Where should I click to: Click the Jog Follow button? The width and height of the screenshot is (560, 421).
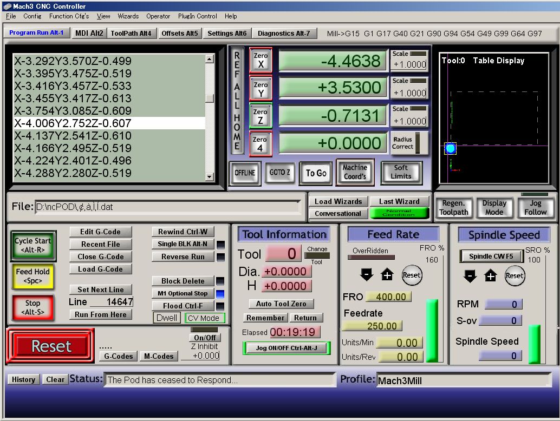tap(535, 208)
